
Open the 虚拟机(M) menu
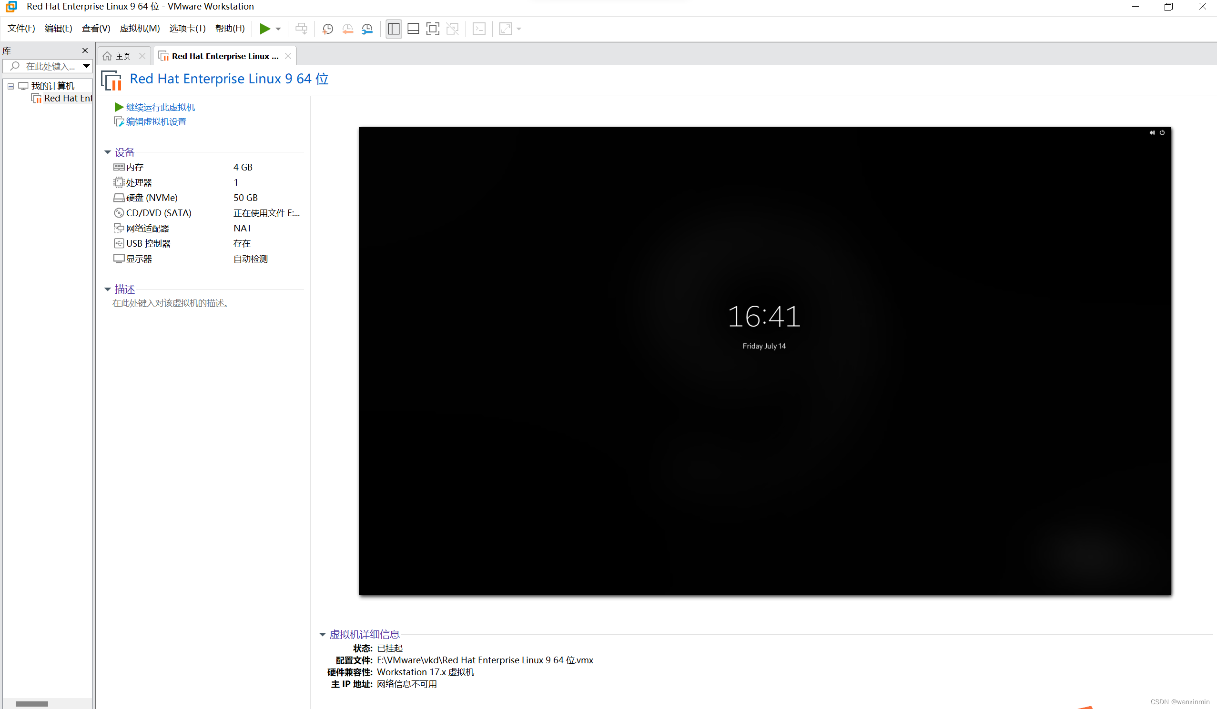[x=140, y=29]
